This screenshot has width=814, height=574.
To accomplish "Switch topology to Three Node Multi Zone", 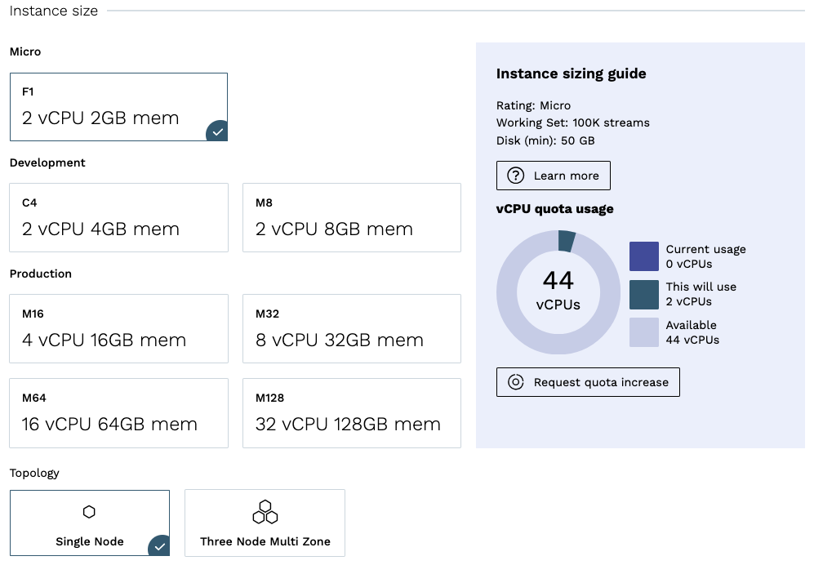I will tap(265, 523).
